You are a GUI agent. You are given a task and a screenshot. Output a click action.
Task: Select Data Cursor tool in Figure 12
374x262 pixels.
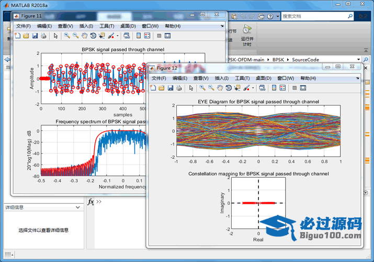click(237, 88)
